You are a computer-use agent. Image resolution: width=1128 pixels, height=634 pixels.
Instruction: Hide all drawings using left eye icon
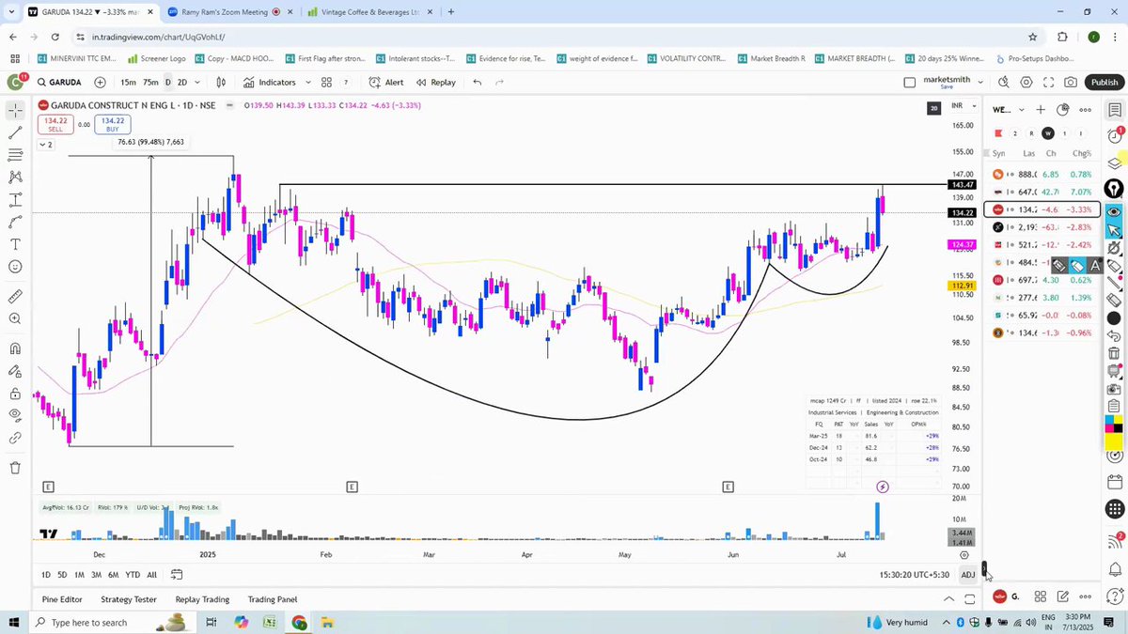pos(15,415)
